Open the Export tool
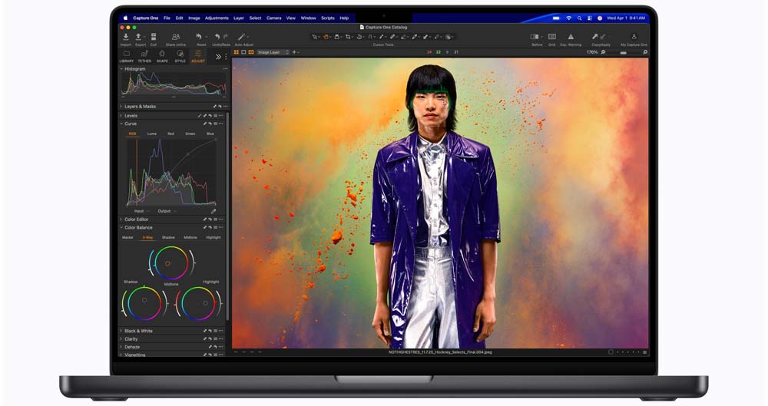 140,37
